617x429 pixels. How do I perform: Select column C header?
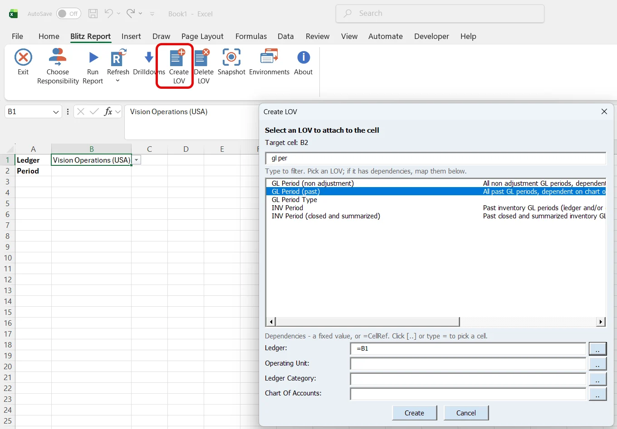[149, 149]
